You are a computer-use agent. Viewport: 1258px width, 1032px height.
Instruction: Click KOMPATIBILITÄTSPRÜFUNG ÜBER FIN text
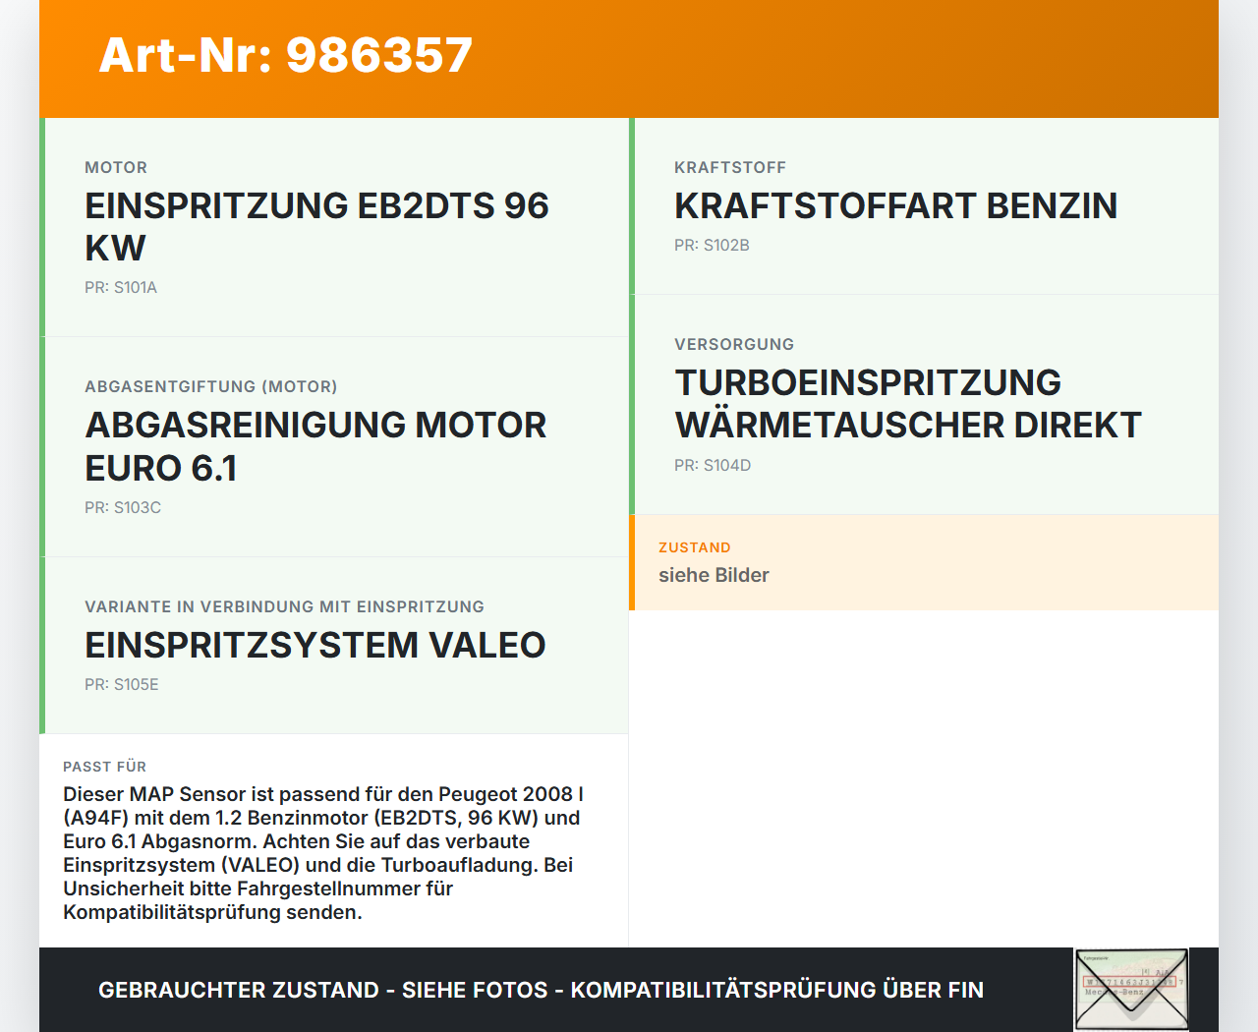point(776,990)
